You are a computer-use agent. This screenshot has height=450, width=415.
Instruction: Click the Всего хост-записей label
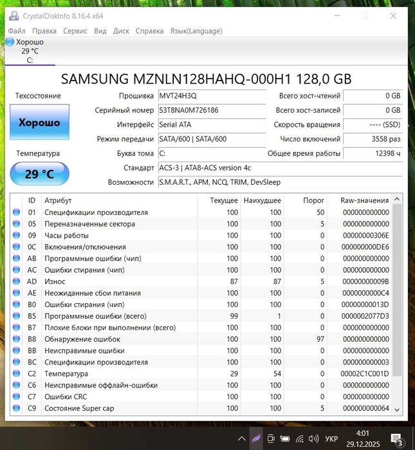pos(308,110)
